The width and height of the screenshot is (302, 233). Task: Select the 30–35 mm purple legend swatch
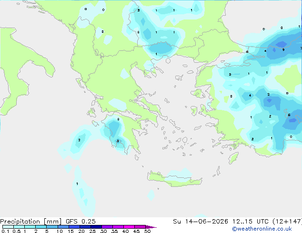[107, 227]
